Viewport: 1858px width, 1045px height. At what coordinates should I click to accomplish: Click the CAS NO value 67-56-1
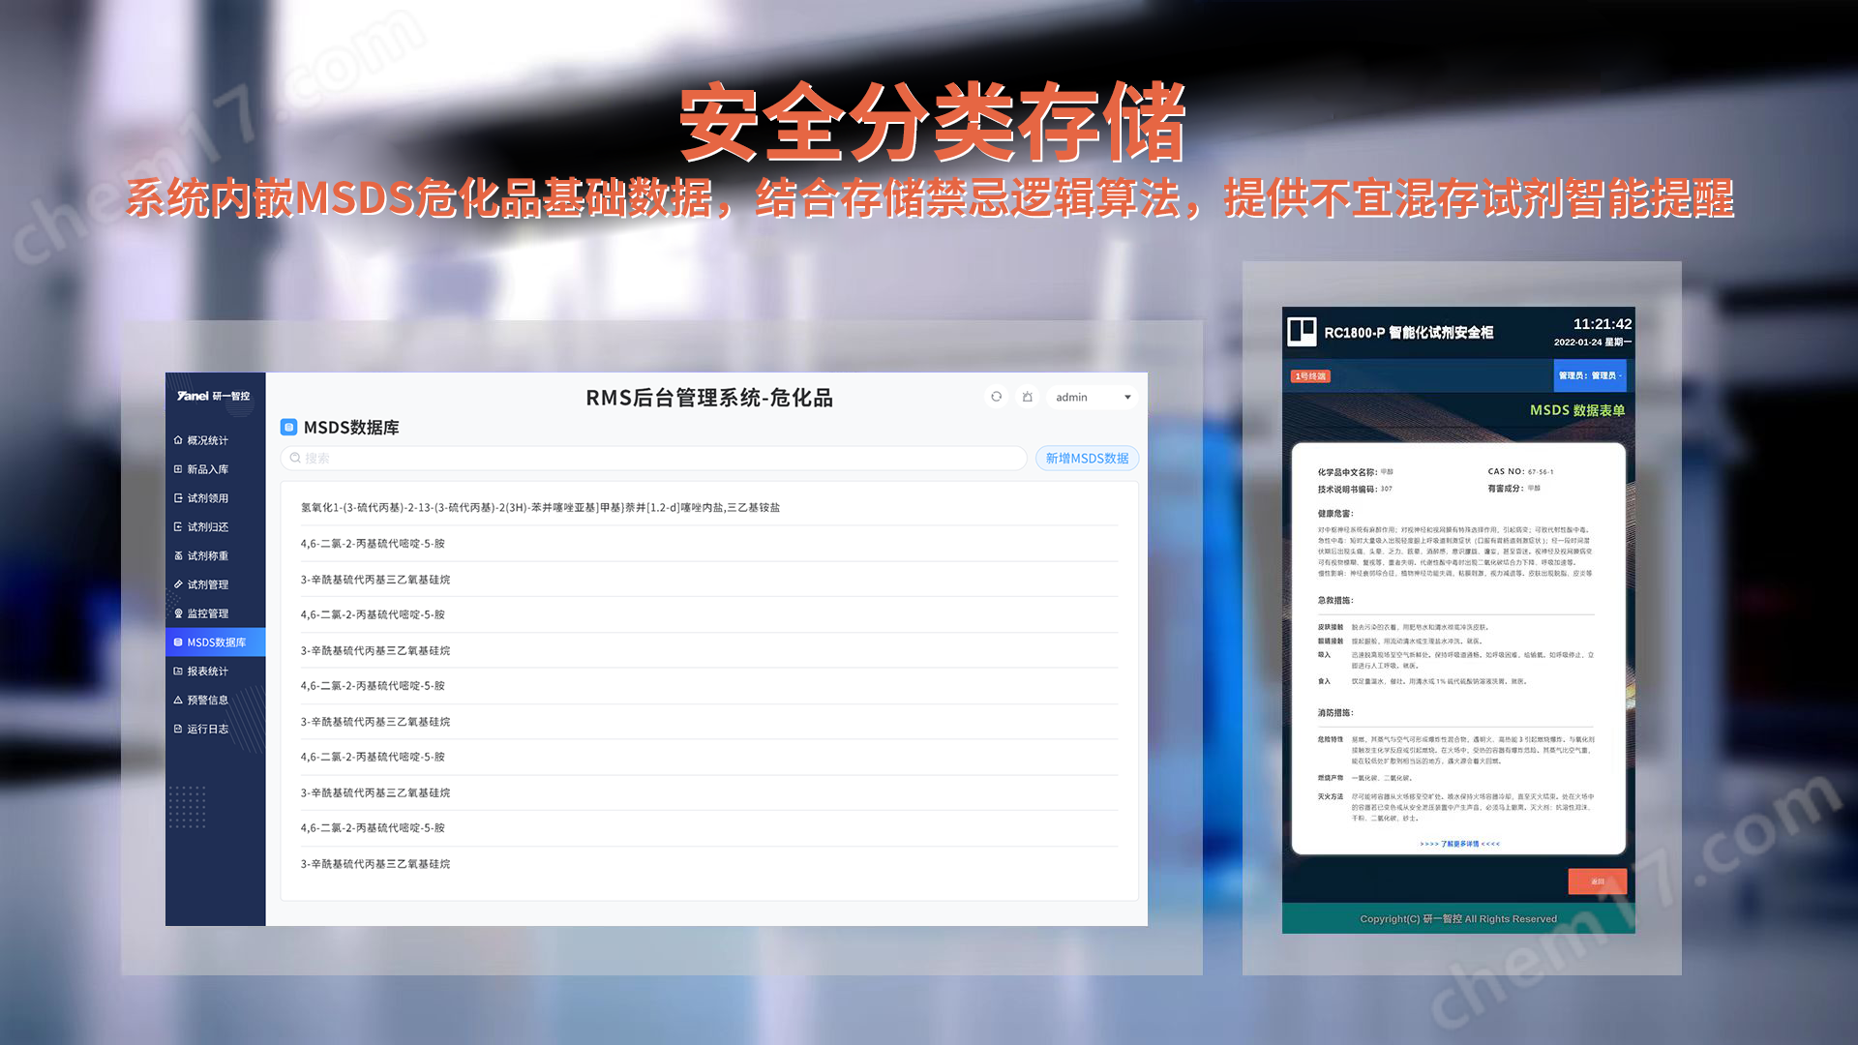(x=1541, y=472)
